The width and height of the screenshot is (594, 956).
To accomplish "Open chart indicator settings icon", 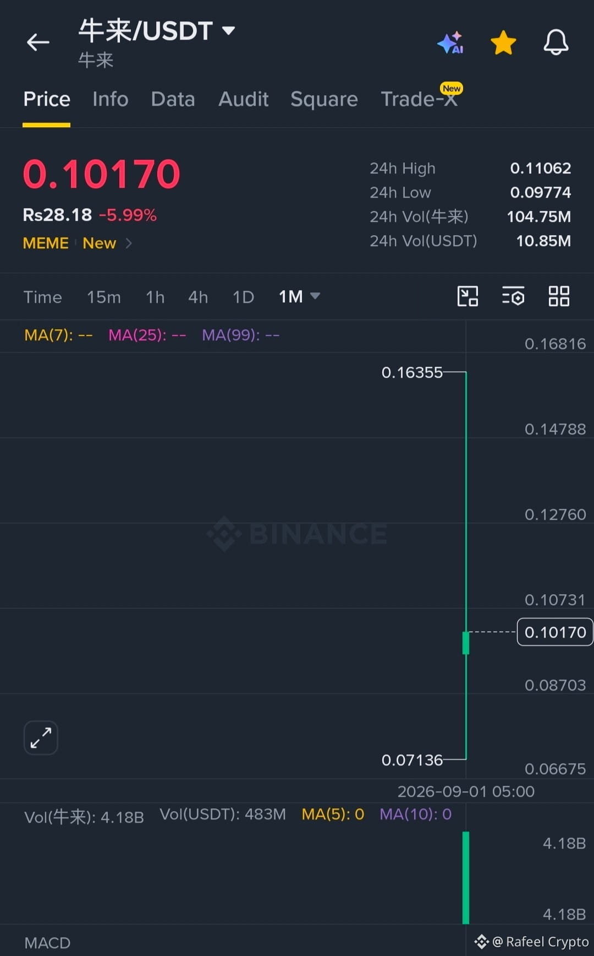I will (x=513, y=296).
